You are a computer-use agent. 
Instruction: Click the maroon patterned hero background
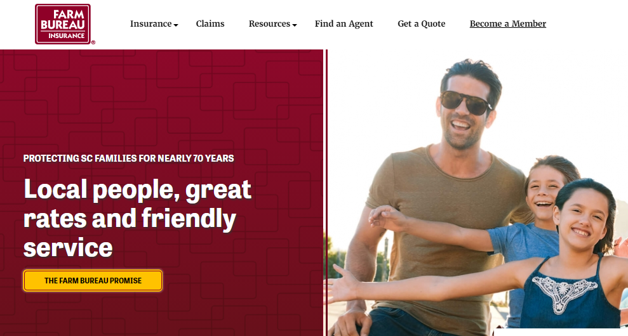coord(160,100)
